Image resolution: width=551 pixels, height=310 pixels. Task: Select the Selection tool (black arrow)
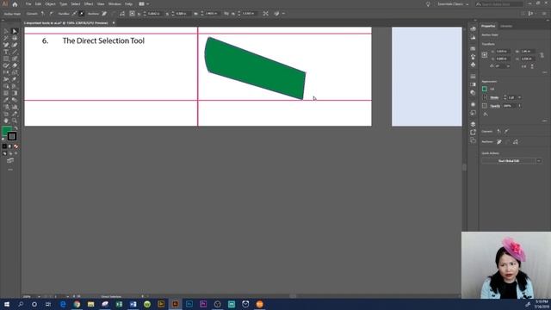[6, 32]
